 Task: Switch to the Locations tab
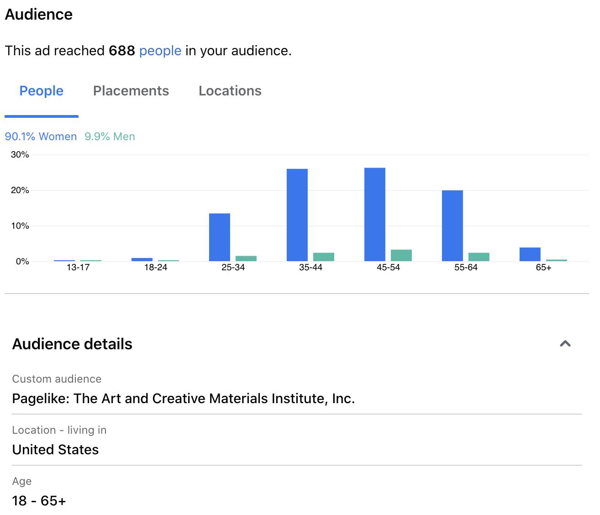(x=230, y=91)
